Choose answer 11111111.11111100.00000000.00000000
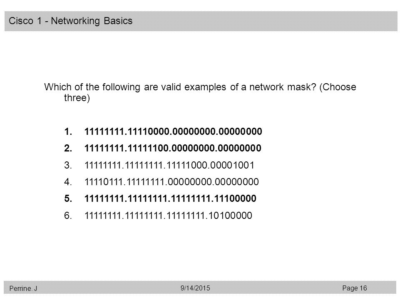 [173, 148]
